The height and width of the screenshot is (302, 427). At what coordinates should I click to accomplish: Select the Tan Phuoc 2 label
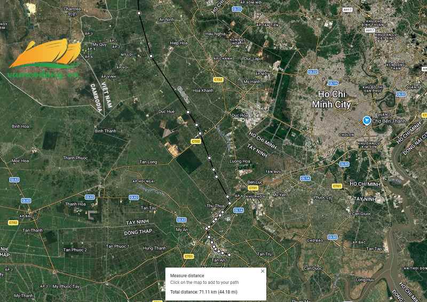[75, 250]
